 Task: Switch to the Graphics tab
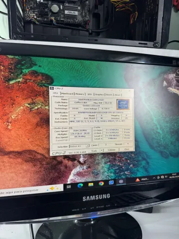pyautogui.click(x=99, y=95)
